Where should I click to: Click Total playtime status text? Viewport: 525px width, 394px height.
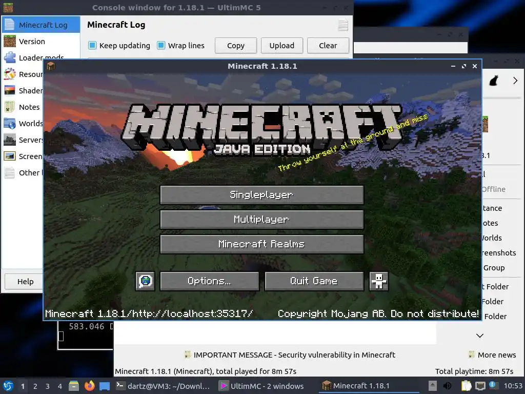[474, 371]
